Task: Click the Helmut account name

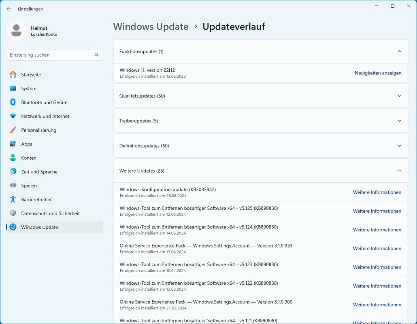Action: 39,28
